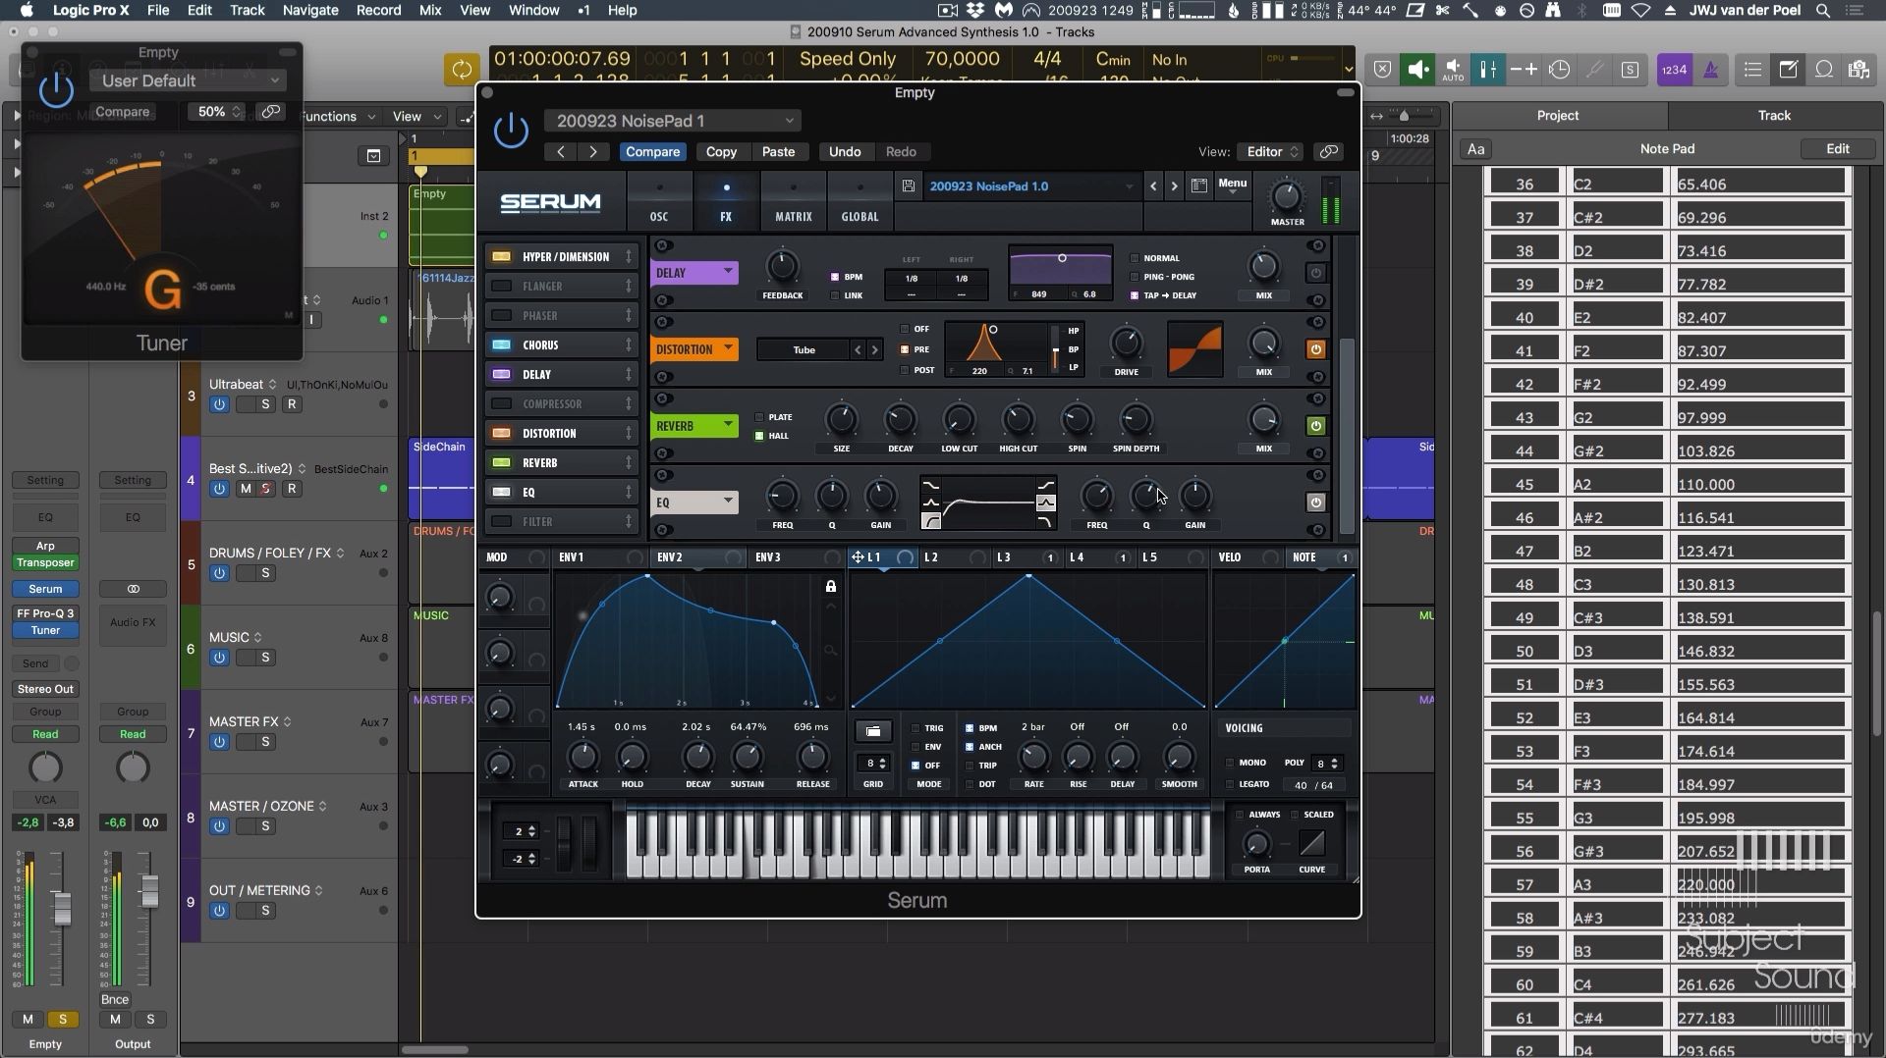The height and width of the screenshot is (1058, 1886).
Task: Open the User Default tuner preset dropdown
Action: pyautogui.click(x=188, y=80)
